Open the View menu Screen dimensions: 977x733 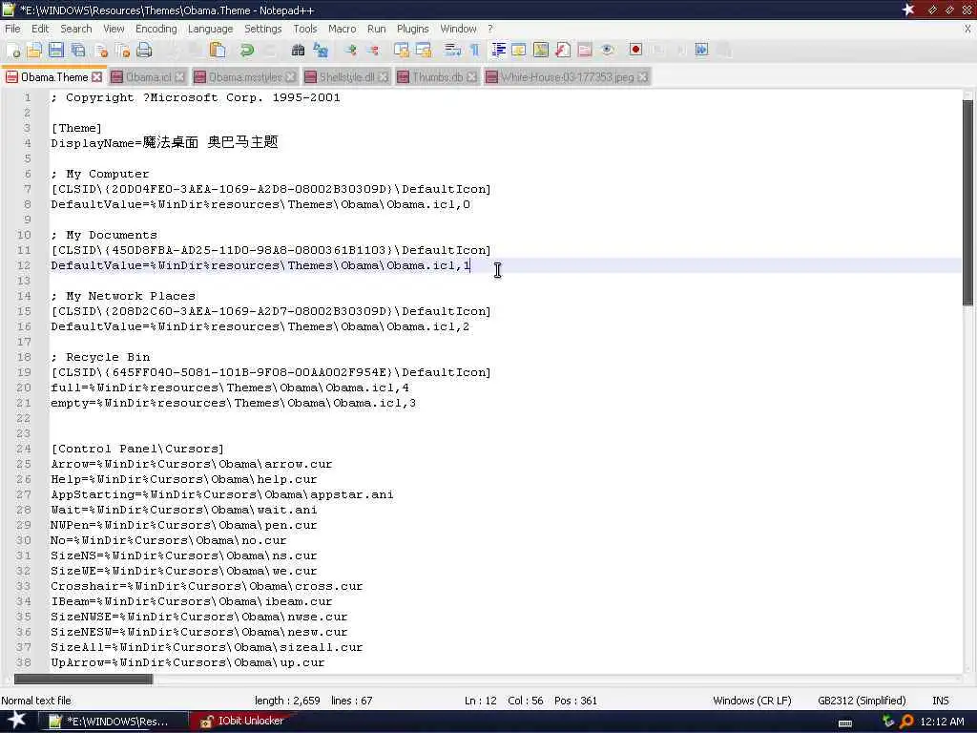click(x=114, y=29)
